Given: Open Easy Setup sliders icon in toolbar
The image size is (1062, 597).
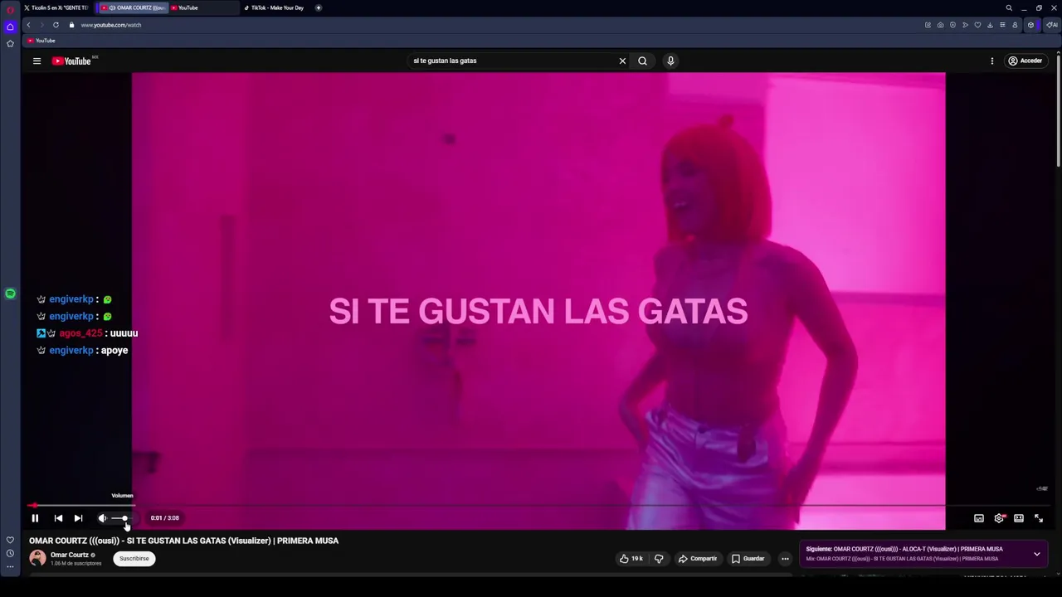Looking at the screenshot, I should pyautogui.click(x=1002, y=25).
